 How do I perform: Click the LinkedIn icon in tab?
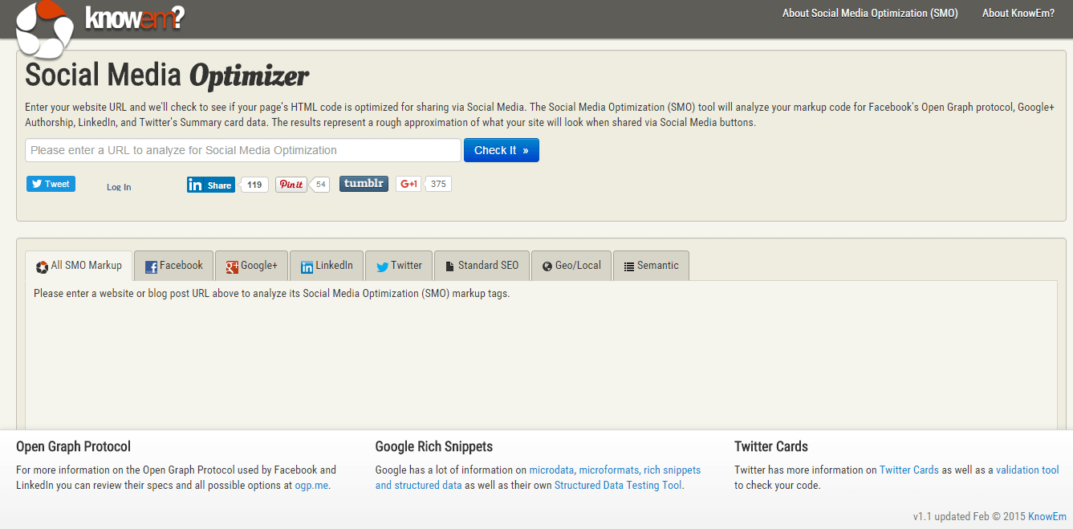(307, 267)
